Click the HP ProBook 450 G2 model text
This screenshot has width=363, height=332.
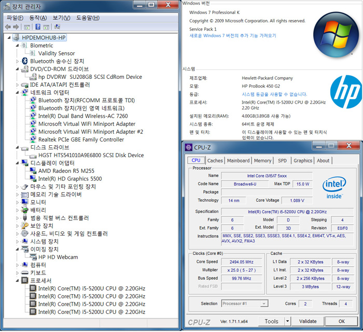click(x=261, y=86)
